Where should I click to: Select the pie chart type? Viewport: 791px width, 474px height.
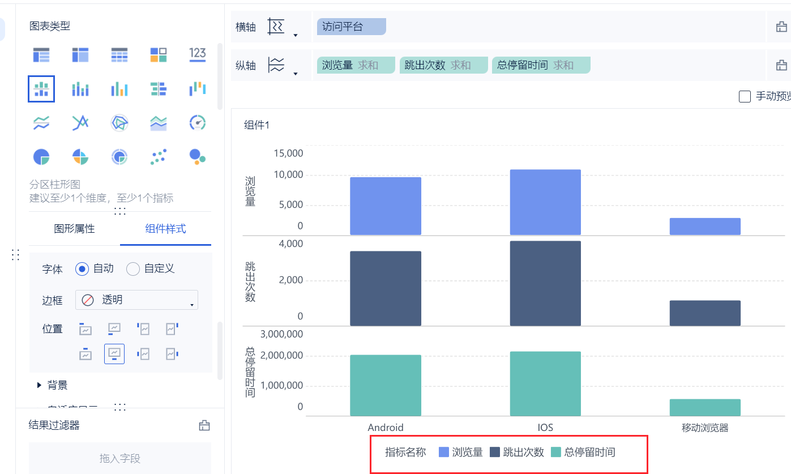(41, 157)
